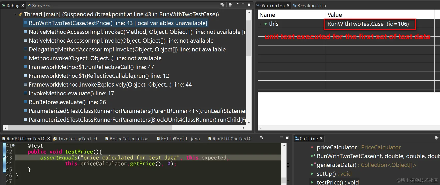
Task: Expand the 'this' variable row
Action: pyautogui.click(x=261, y=24)
